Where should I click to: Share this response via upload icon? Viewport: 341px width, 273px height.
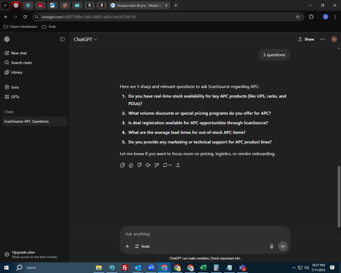pos(178,165)
